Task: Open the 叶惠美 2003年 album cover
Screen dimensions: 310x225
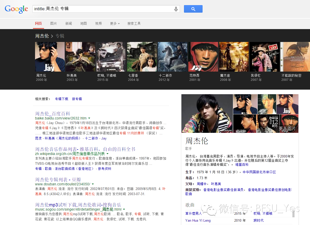Action: [x=80, y=57]
